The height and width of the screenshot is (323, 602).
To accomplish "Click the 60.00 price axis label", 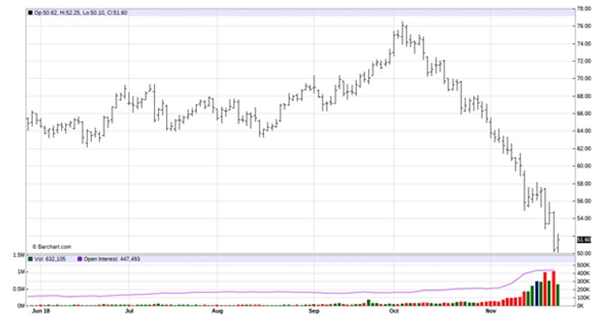I will (584, 166).
